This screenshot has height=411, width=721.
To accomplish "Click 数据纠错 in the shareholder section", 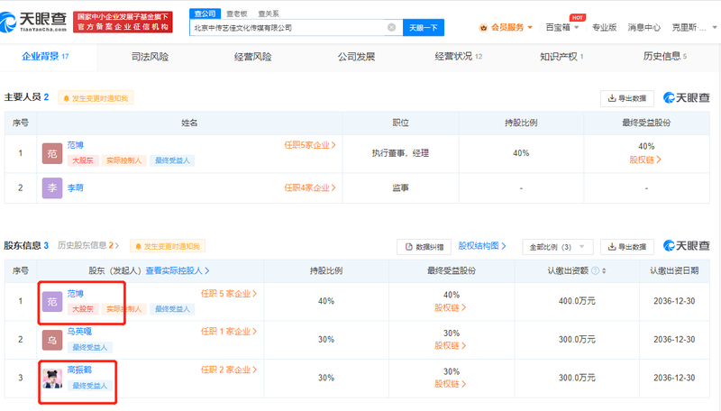I will (424, 246).
